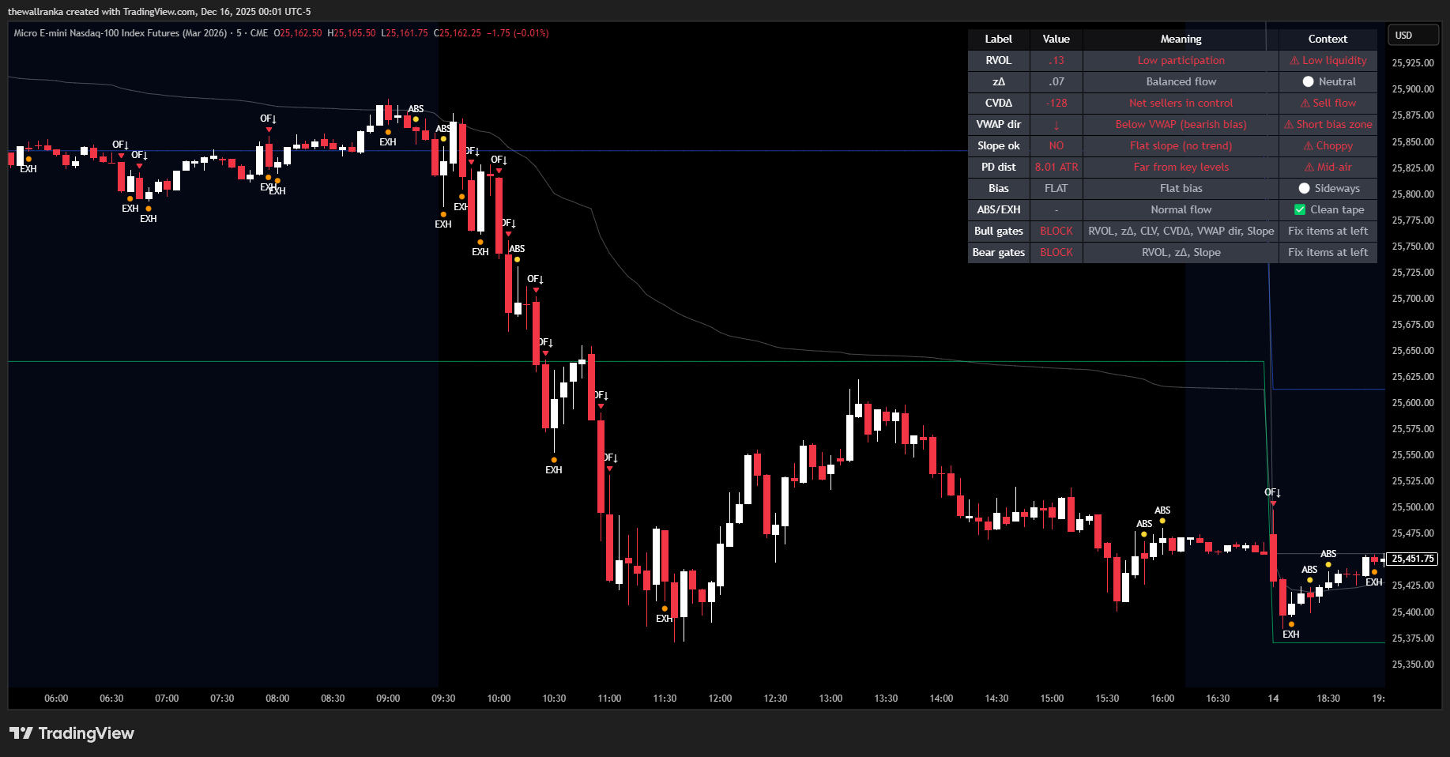The image size is (1450, 757).
Task: Click the Far from key levels cell
Action: click(1181, 167)
